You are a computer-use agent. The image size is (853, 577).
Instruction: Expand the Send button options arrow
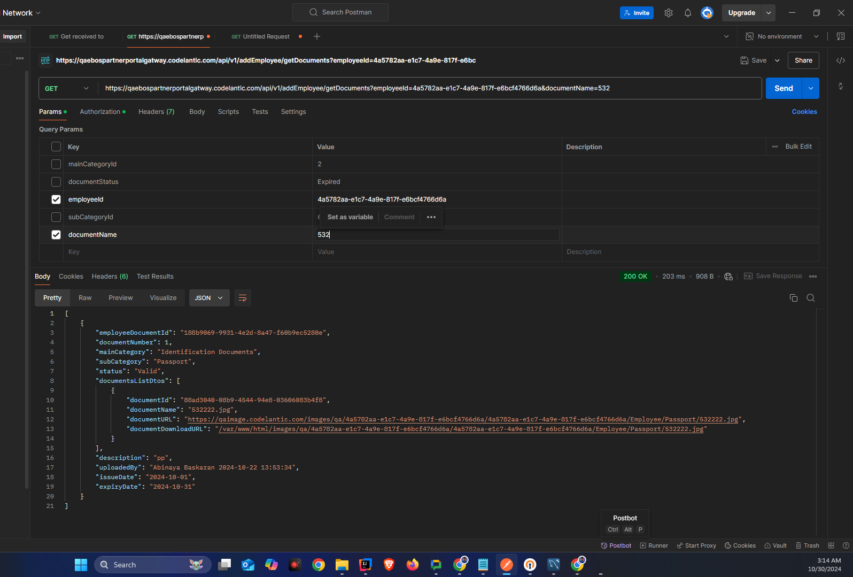point(811,88)
